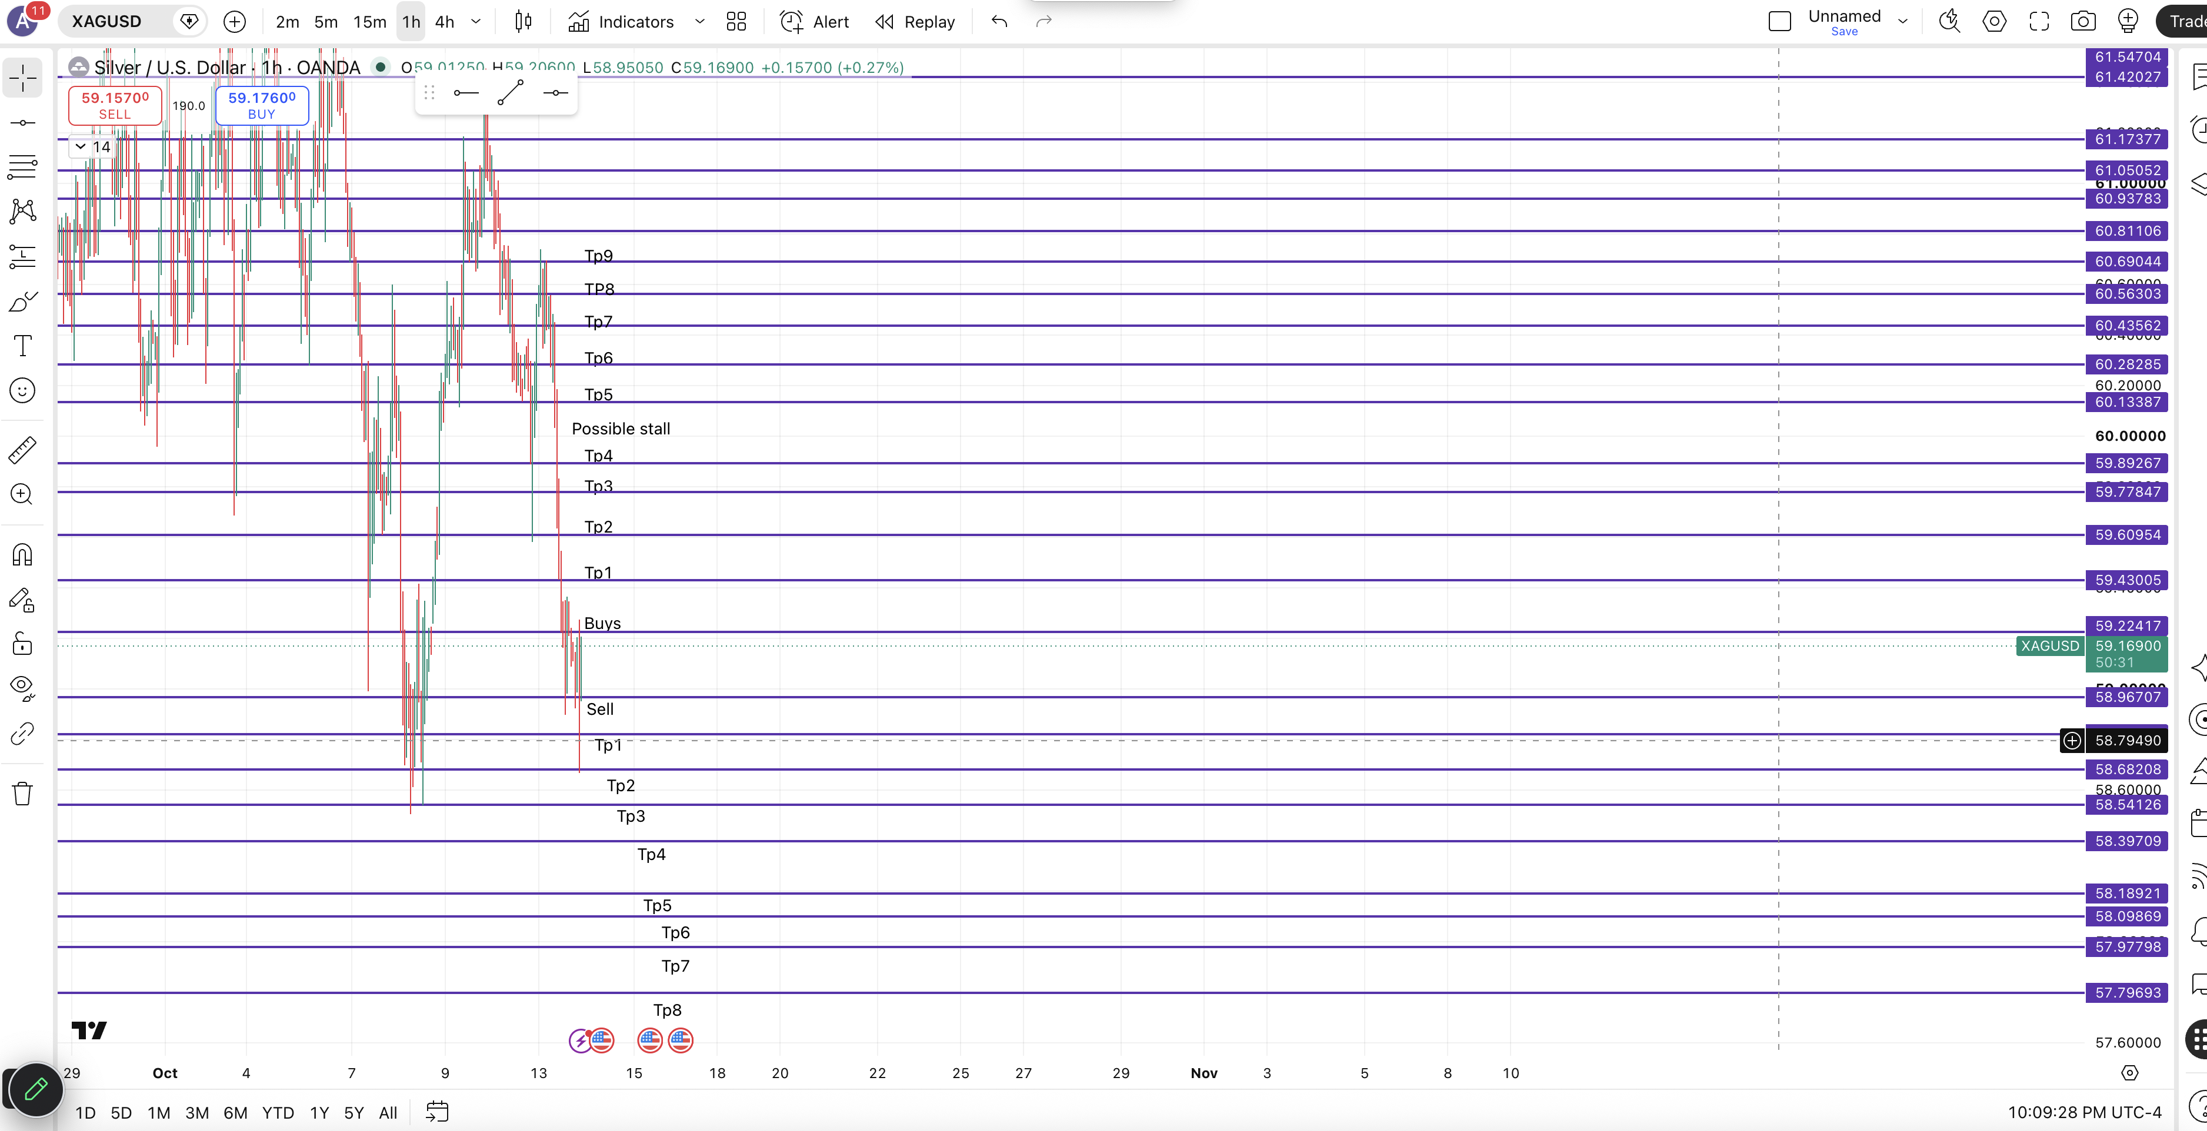The height and width of the screenshot is (1131, 2207).
Task: Select the 1h timeframe
Action: (x=411, y=21)
